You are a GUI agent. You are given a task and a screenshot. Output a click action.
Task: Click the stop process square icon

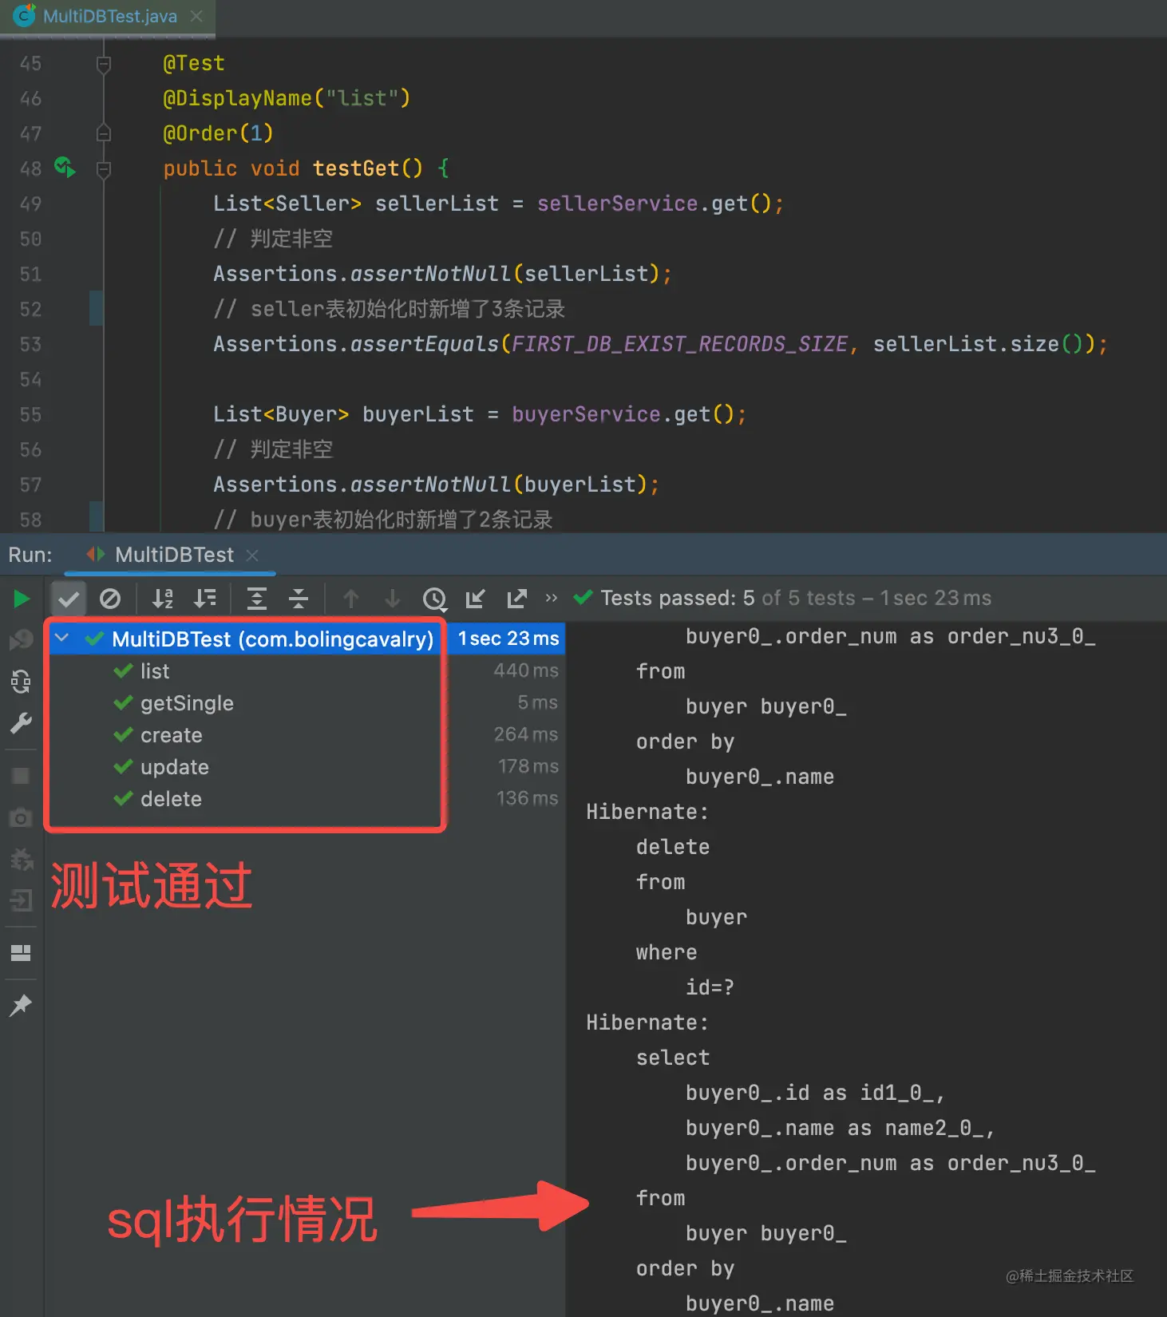pos(22,776)
